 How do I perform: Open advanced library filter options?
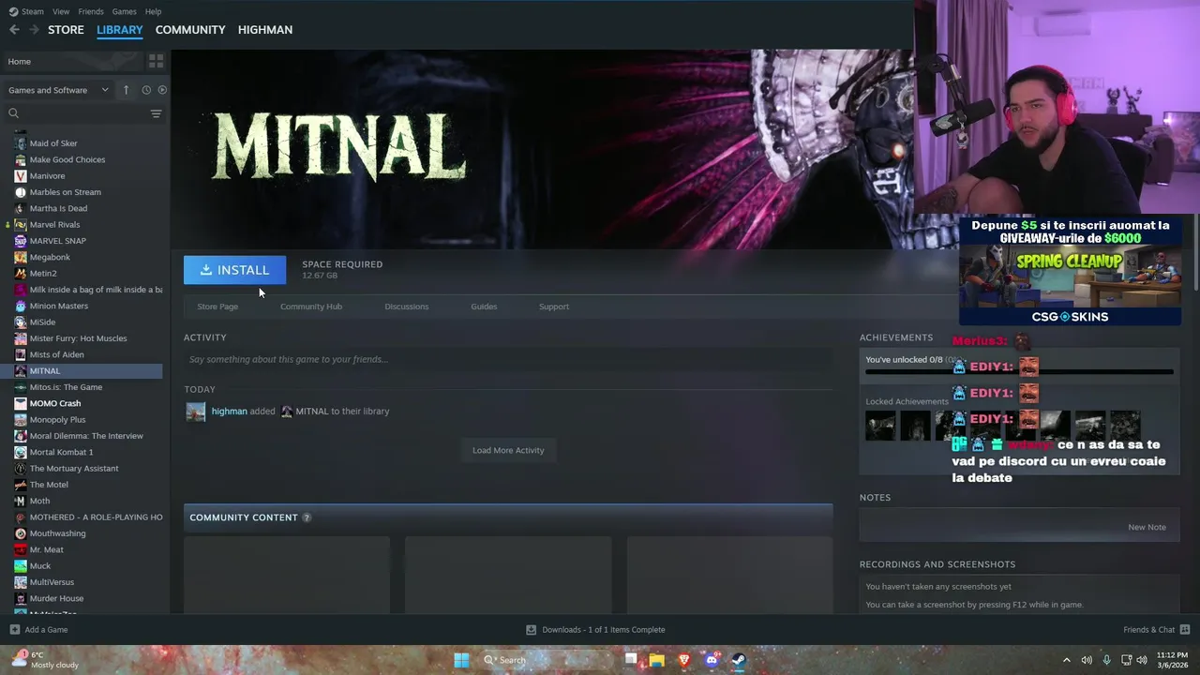156,113
